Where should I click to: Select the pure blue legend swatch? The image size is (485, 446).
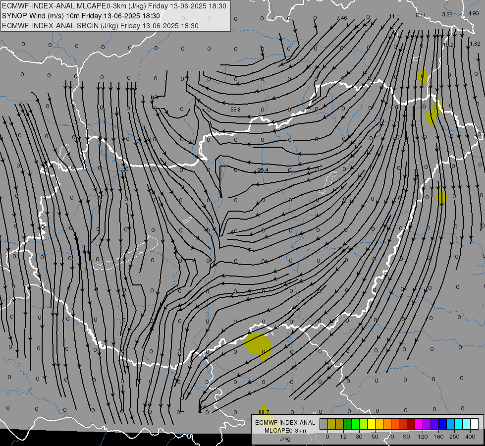point(443,424)
